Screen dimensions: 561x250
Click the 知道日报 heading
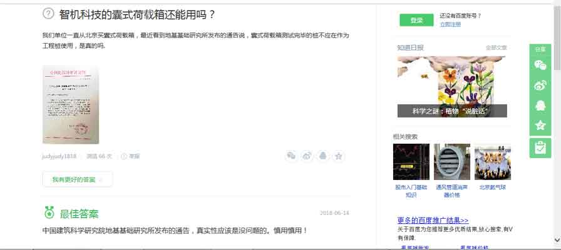coord(410,47)
